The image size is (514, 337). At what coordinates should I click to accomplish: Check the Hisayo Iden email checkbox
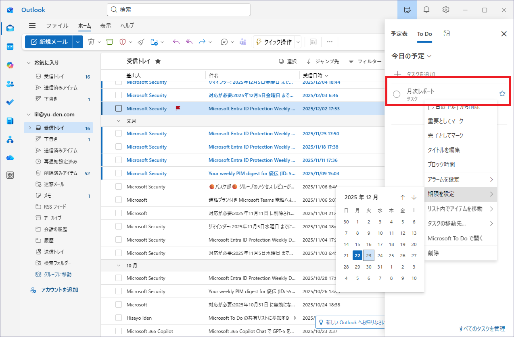click(119, 318)
